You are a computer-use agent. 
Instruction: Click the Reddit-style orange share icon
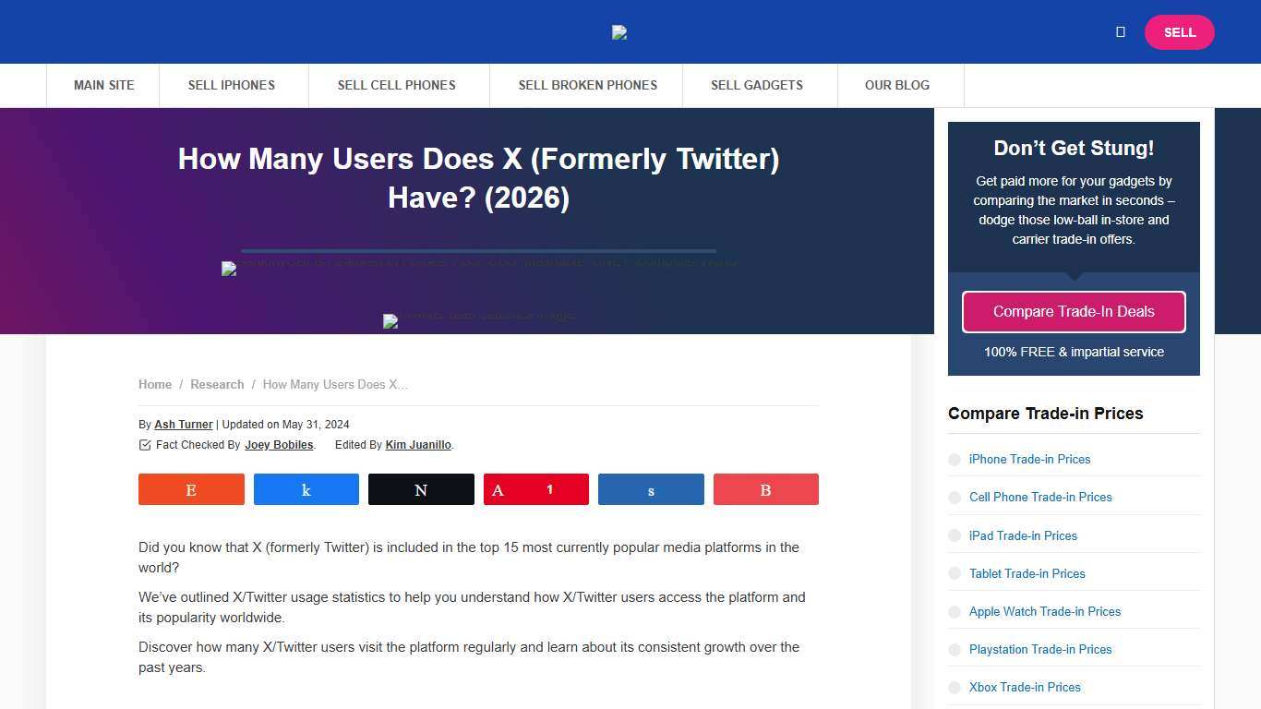[x=191, y=489]
